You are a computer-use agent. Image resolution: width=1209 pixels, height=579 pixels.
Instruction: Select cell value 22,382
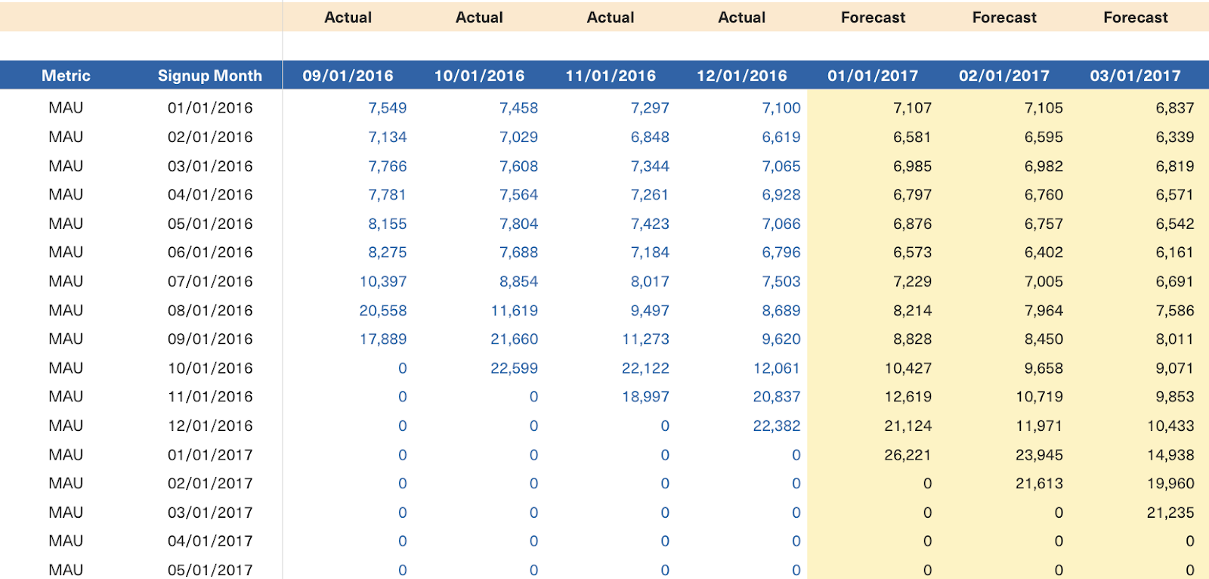point(777,426)
